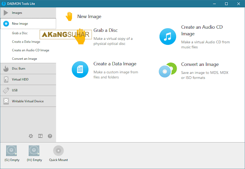
Task: Click the Writable Virtual Device disc icon
Action: pos(6,101)
